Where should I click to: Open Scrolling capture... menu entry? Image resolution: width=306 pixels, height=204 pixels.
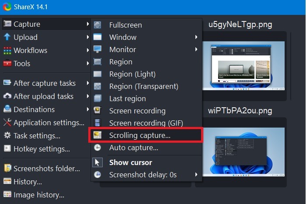point(146,135)
